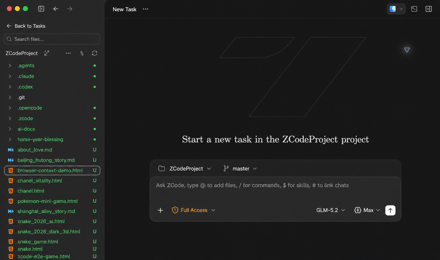The image size is (440, 260).
Task: Open snake_2026_ai.html file
Action: pyautogui.click(x=52, y=221)
